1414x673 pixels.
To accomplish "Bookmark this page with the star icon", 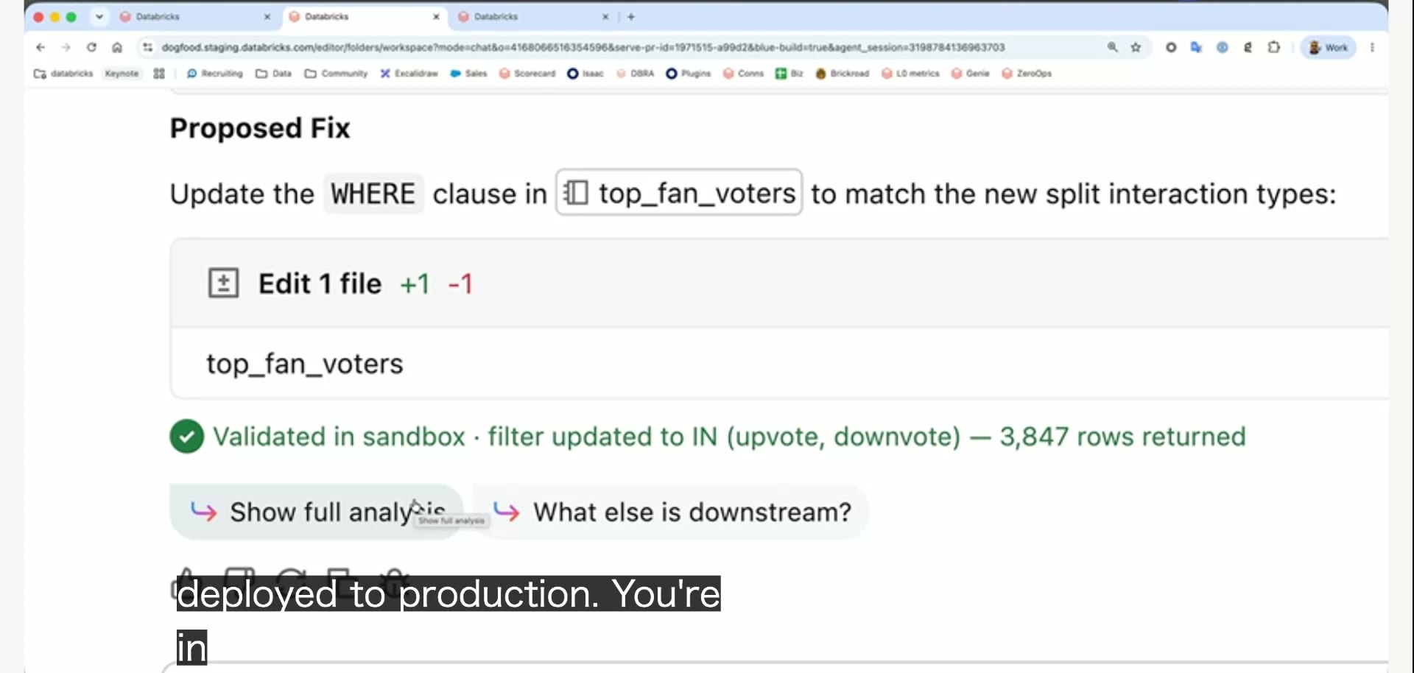I will point(1136,47).
